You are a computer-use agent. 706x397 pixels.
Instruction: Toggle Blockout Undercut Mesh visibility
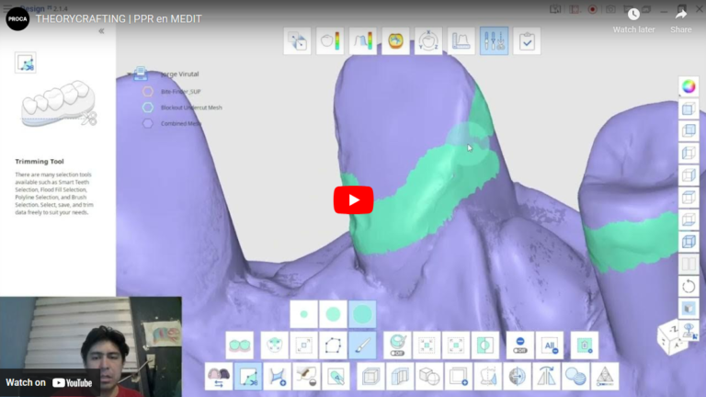[x=148, y=108]
